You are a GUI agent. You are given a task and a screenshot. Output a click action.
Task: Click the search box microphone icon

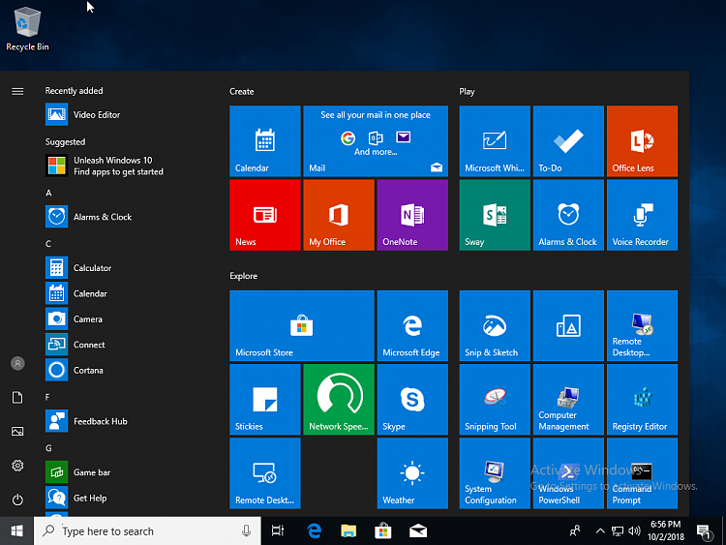[x=246, y=531]
